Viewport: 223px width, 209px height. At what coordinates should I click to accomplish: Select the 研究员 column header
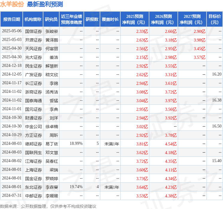click(51, 19)
